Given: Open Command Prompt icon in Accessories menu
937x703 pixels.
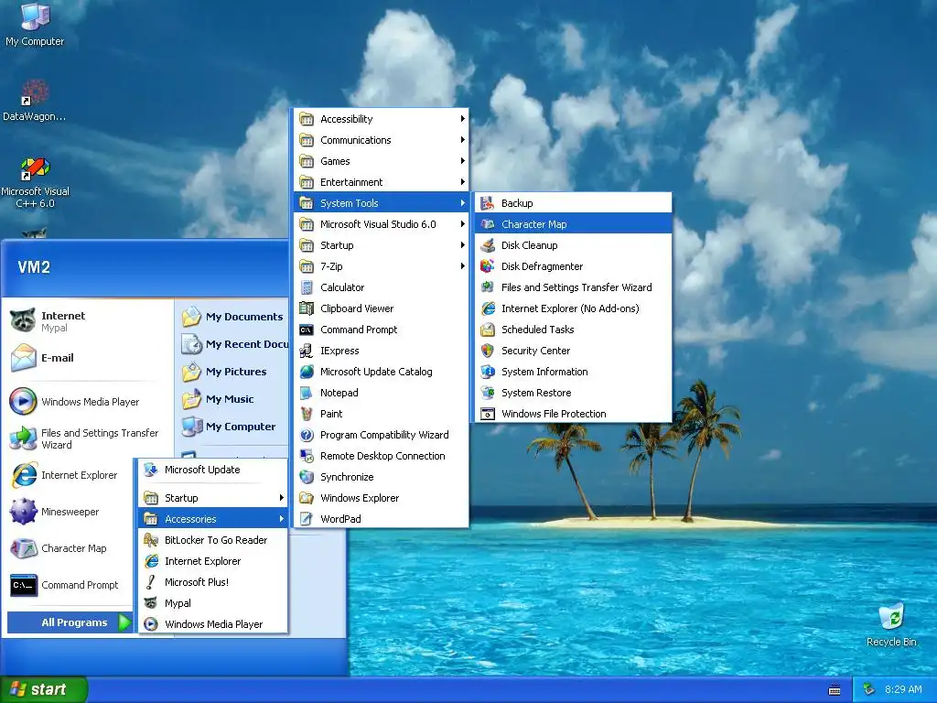Looking at the screenshot, I should point(307,330).
